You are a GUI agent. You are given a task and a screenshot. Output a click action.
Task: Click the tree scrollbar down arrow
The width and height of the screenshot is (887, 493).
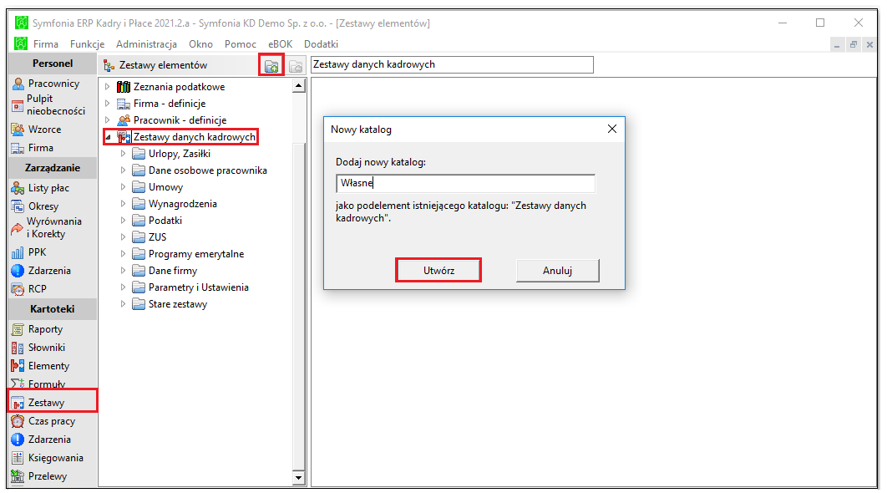299,478
